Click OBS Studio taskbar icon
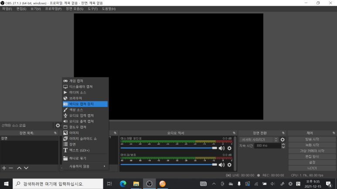The height and width of the screenshot is (189, 337). [x=149, y=184]
